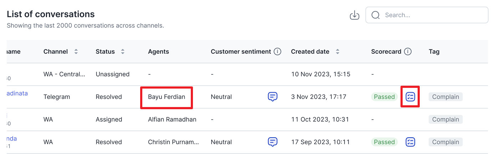Click Passed badge in Telegram row

384,97
